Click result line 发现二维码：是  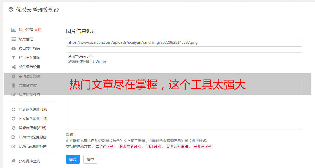[x=80, y=57]
